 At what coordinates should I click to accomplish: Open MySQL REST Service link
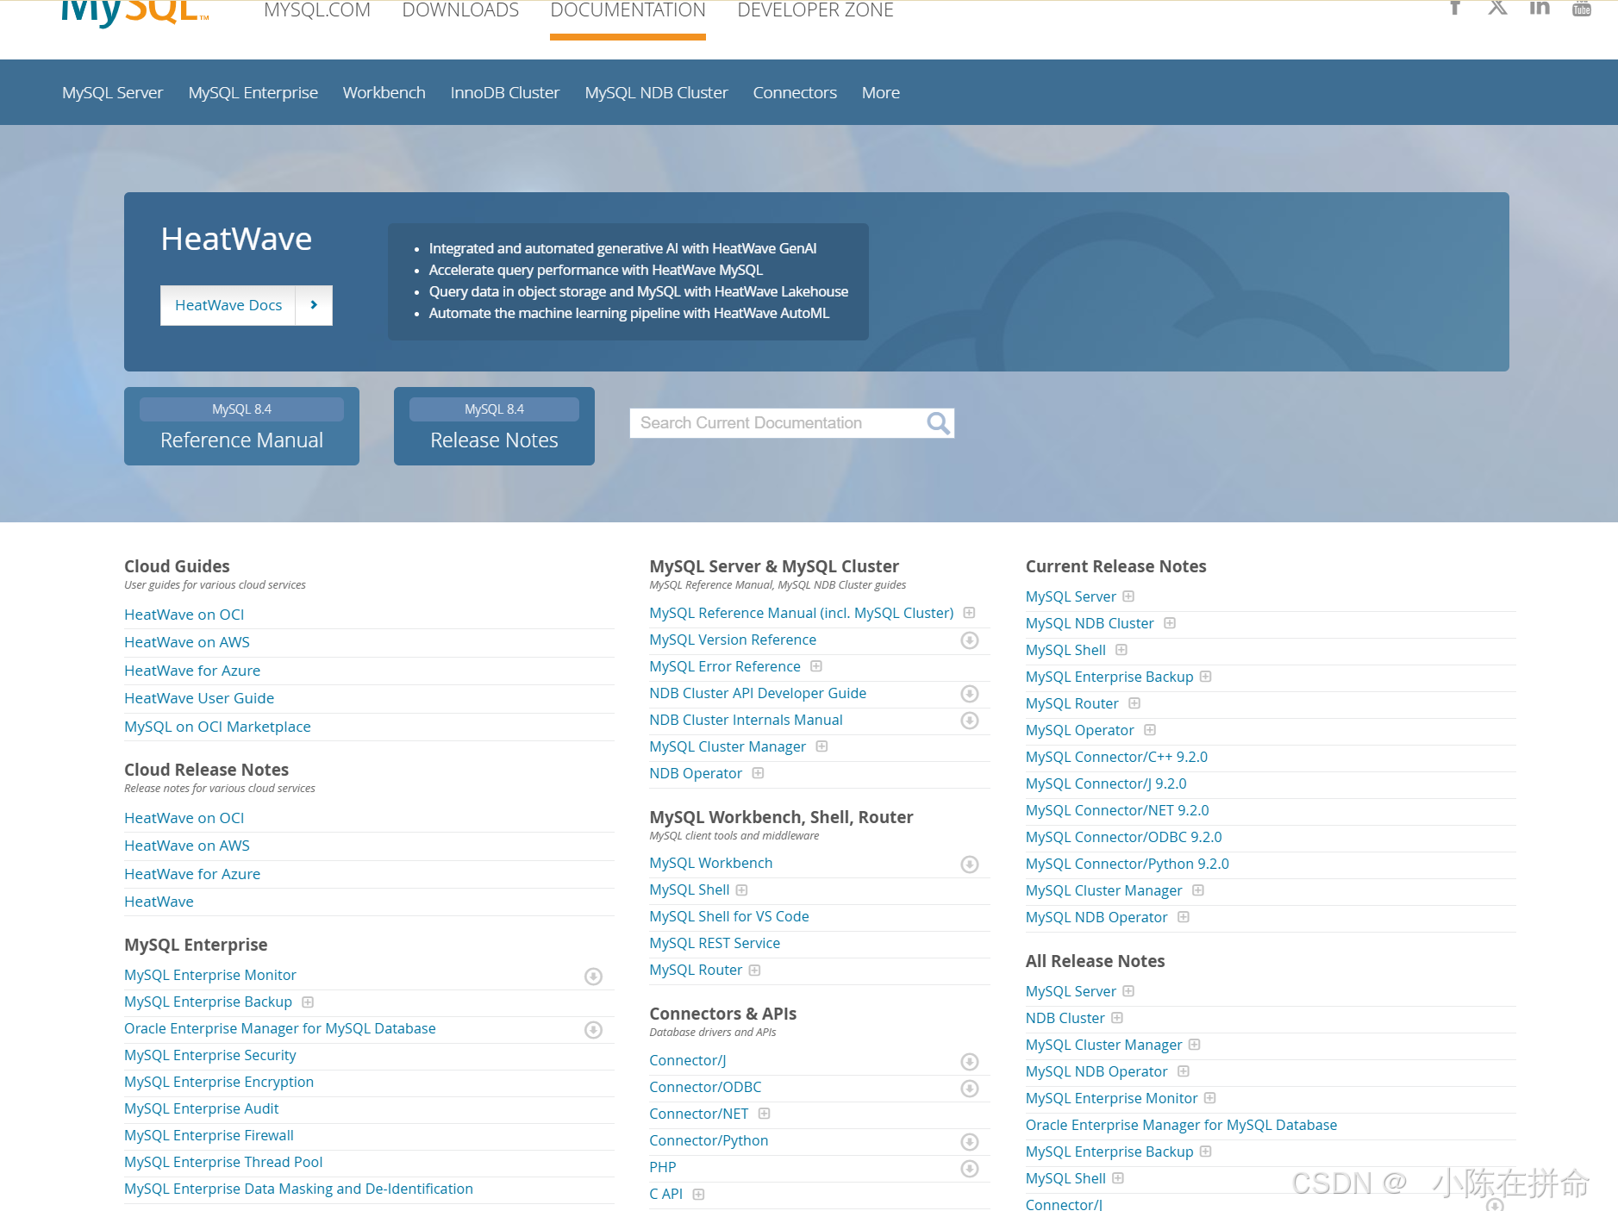(x=715, y=943)
